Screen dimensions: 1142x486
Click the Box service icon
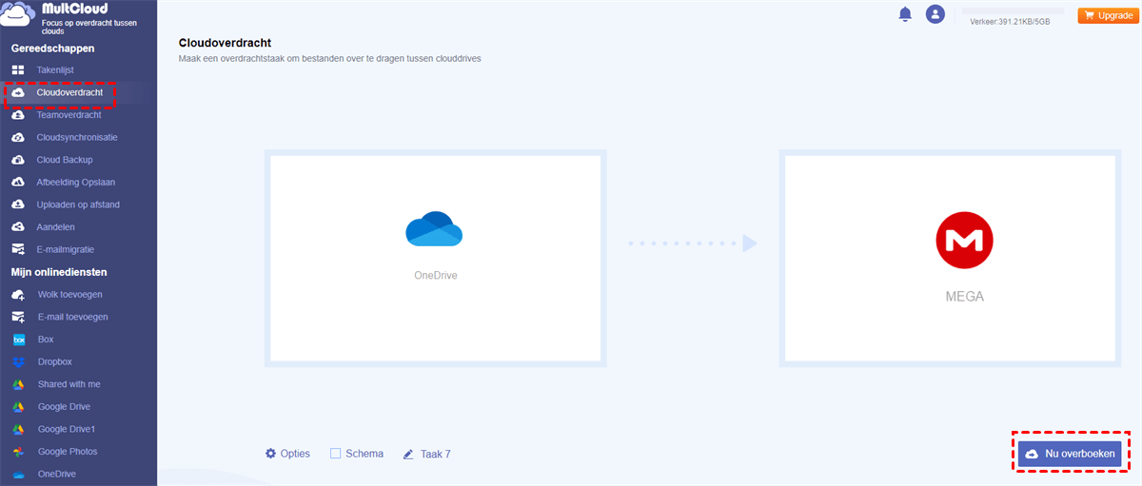(x=18, y=340)
